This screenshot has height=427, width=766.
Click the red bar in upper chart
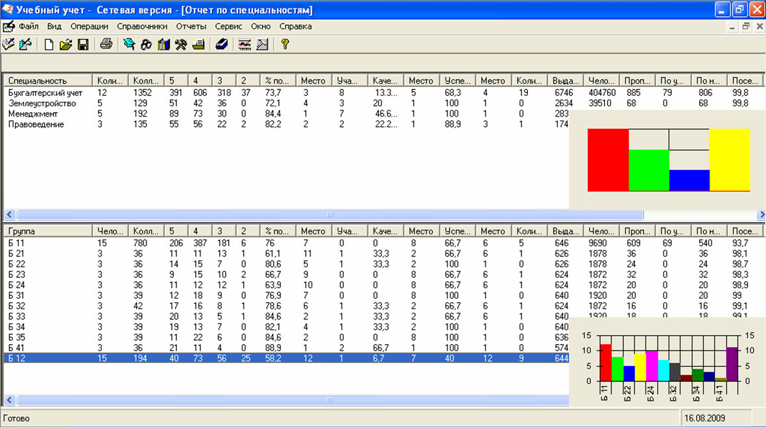(608, 159)
